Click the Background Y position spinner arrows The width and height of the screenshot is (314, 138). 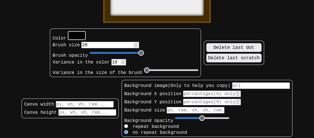(x=238, y=102)
